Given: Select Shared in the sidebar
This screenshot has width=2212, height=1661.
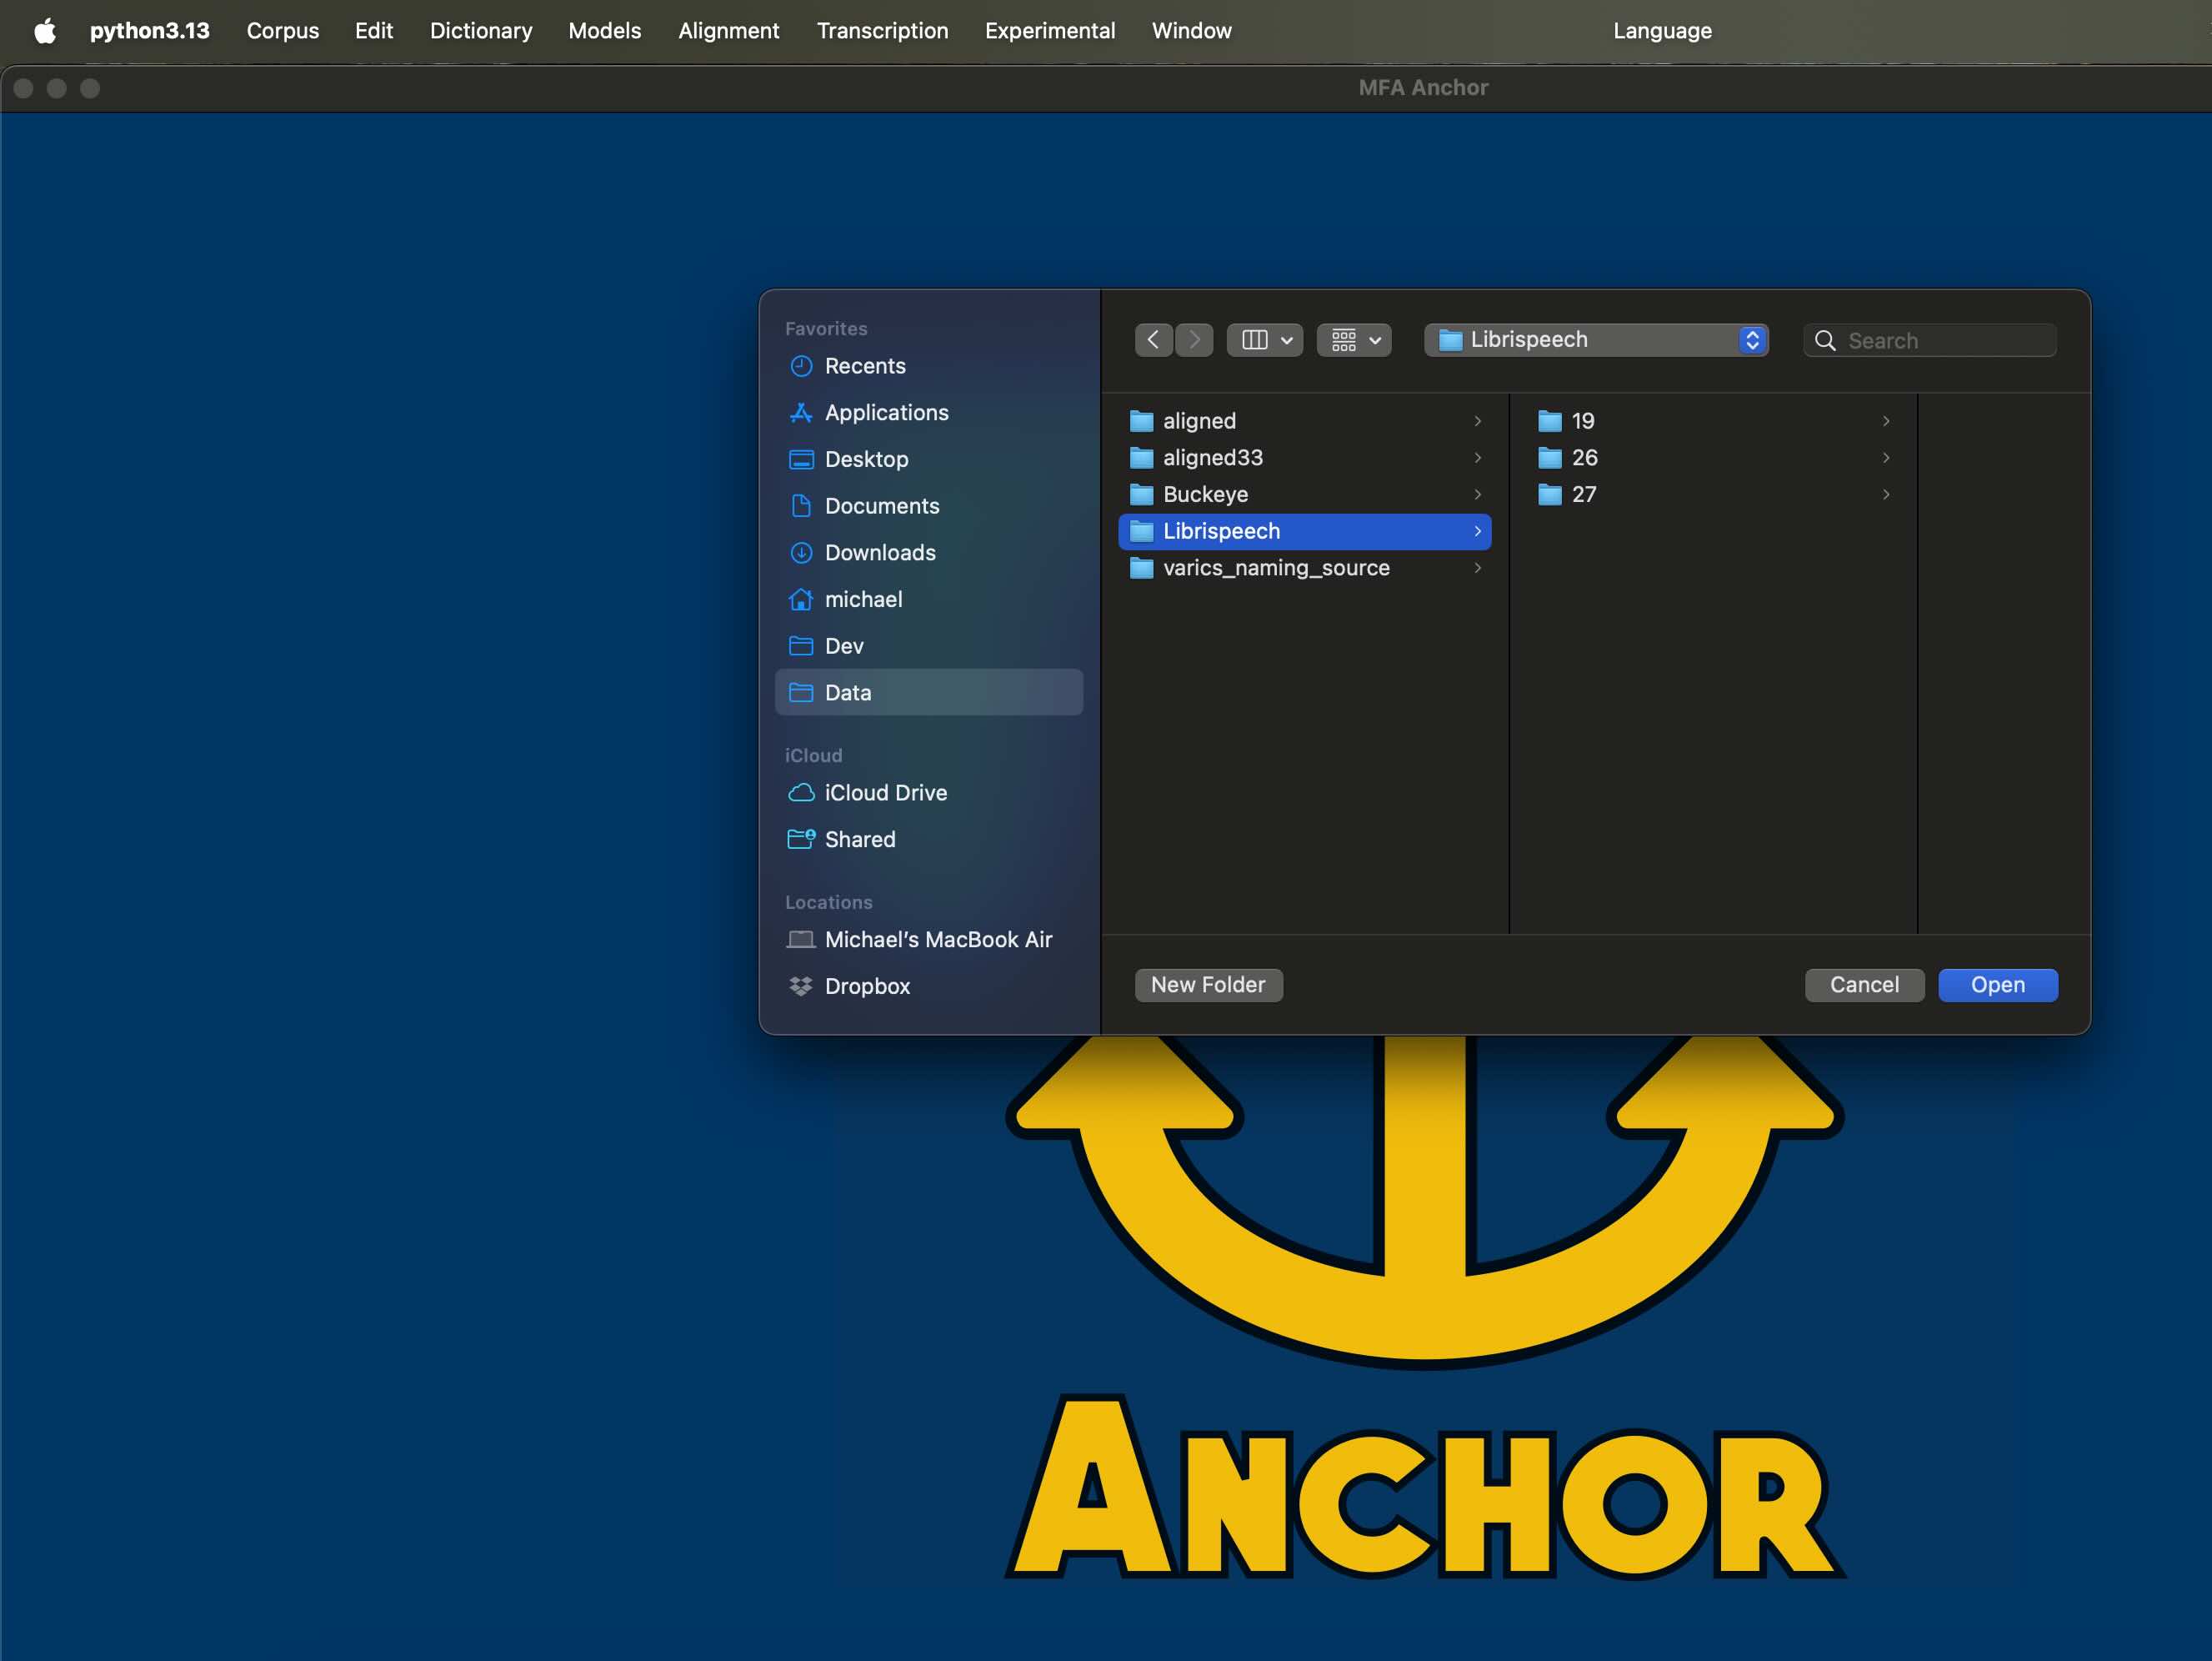Looking at the screenshot, I should pyautogui.click(x=929, y=840).
